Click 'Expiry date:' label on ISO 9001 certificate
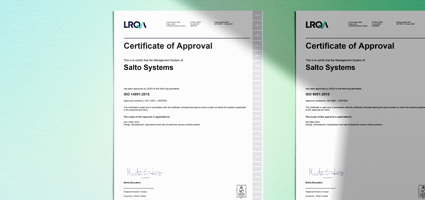The width and height of the screenshot is (425, 200). (x=353, y=24)
